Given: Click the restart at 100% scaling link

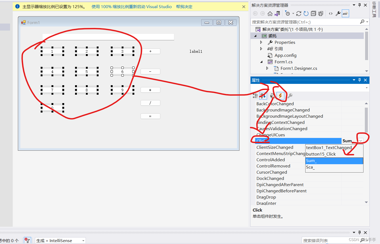Looking at the screenshot, I should point(131,6).
